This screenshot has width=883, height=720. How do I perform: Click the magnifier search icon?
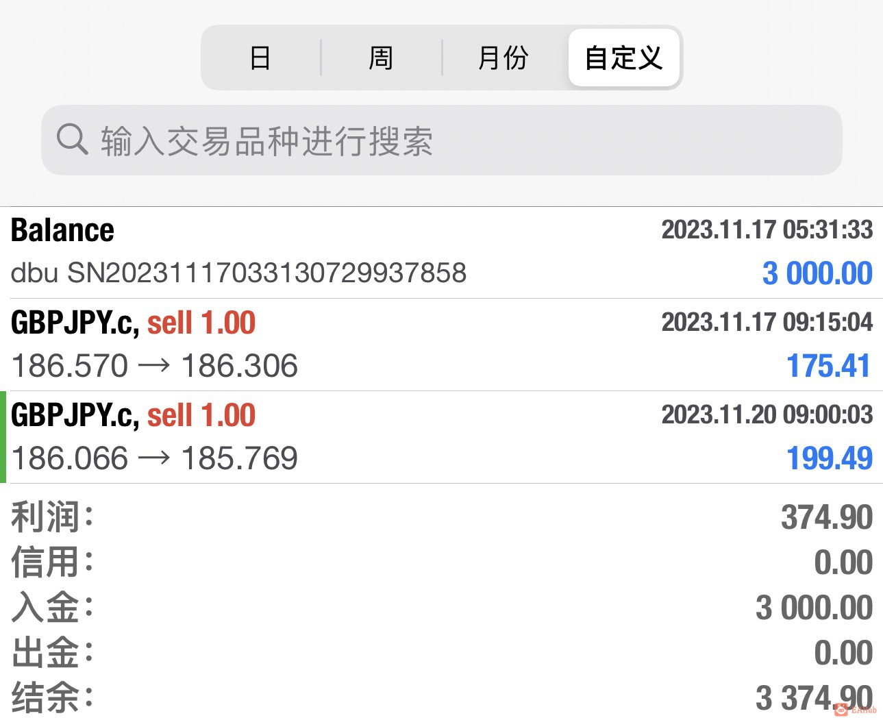72,139
